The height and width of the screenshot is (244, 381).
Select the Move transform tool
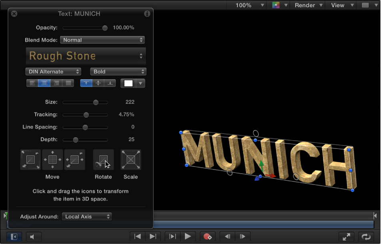52,160
